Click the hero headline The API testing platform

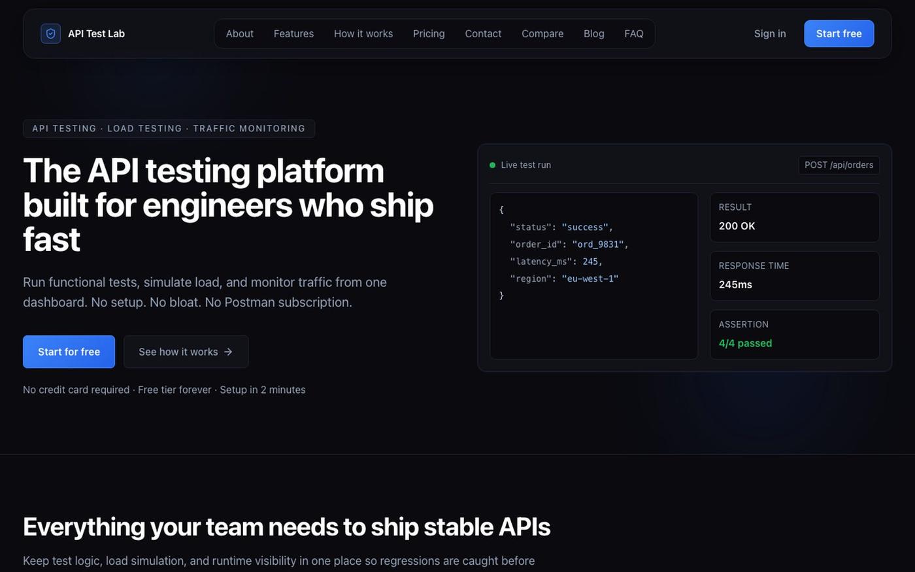228,205
